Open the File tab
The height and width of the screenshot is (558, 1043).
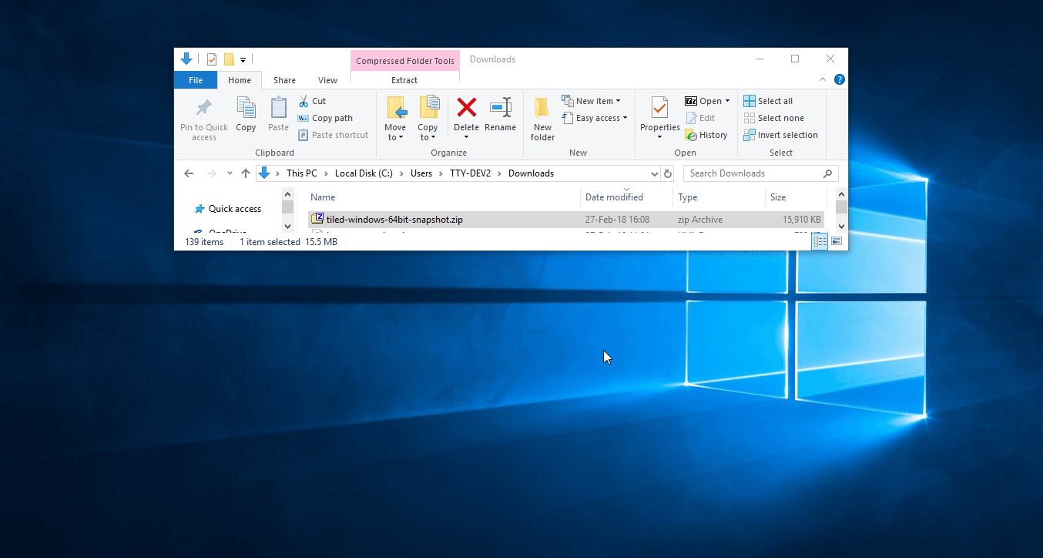point(196,80)
